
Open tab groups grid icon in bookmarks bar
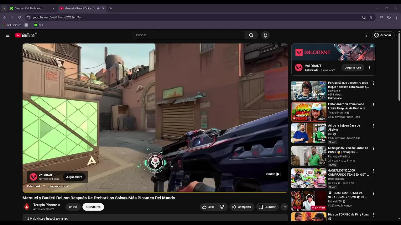(26, 25)
